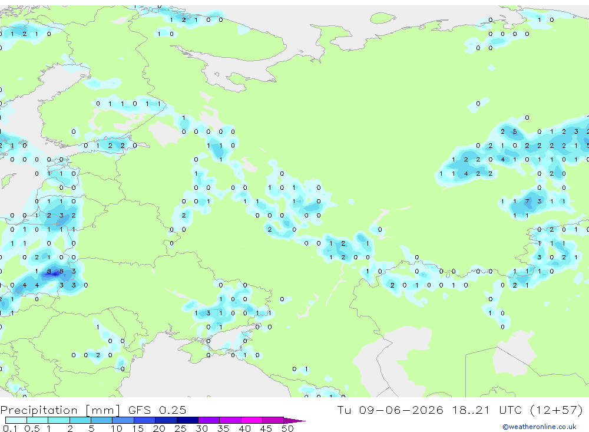Image resolution: width=589 pixels, height=432 pixels.
Task: Click the legend scale label '25'
Action: click(x=181, y=428)
